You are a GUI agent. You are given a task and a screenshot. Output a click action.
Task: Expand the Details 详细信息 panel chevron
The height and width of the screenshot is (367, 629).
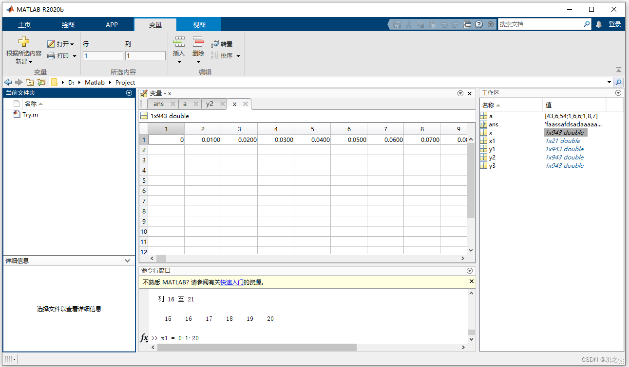[128, 261]
